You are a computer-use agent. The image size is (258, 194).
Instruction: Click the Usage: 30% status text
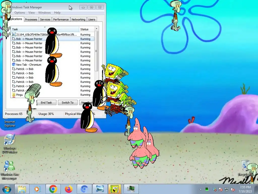(x=46, y=114)
